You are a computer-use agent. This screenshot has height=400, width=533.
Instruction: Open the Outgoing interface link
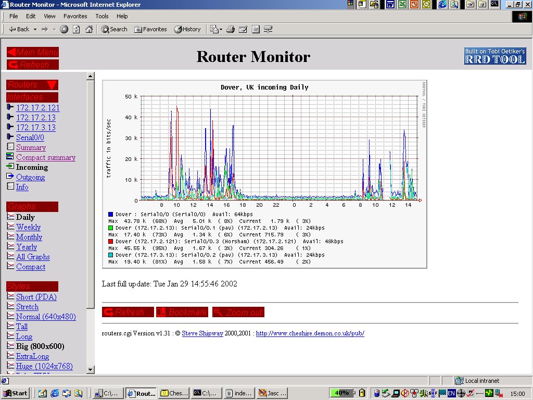(x=30, y=177)
